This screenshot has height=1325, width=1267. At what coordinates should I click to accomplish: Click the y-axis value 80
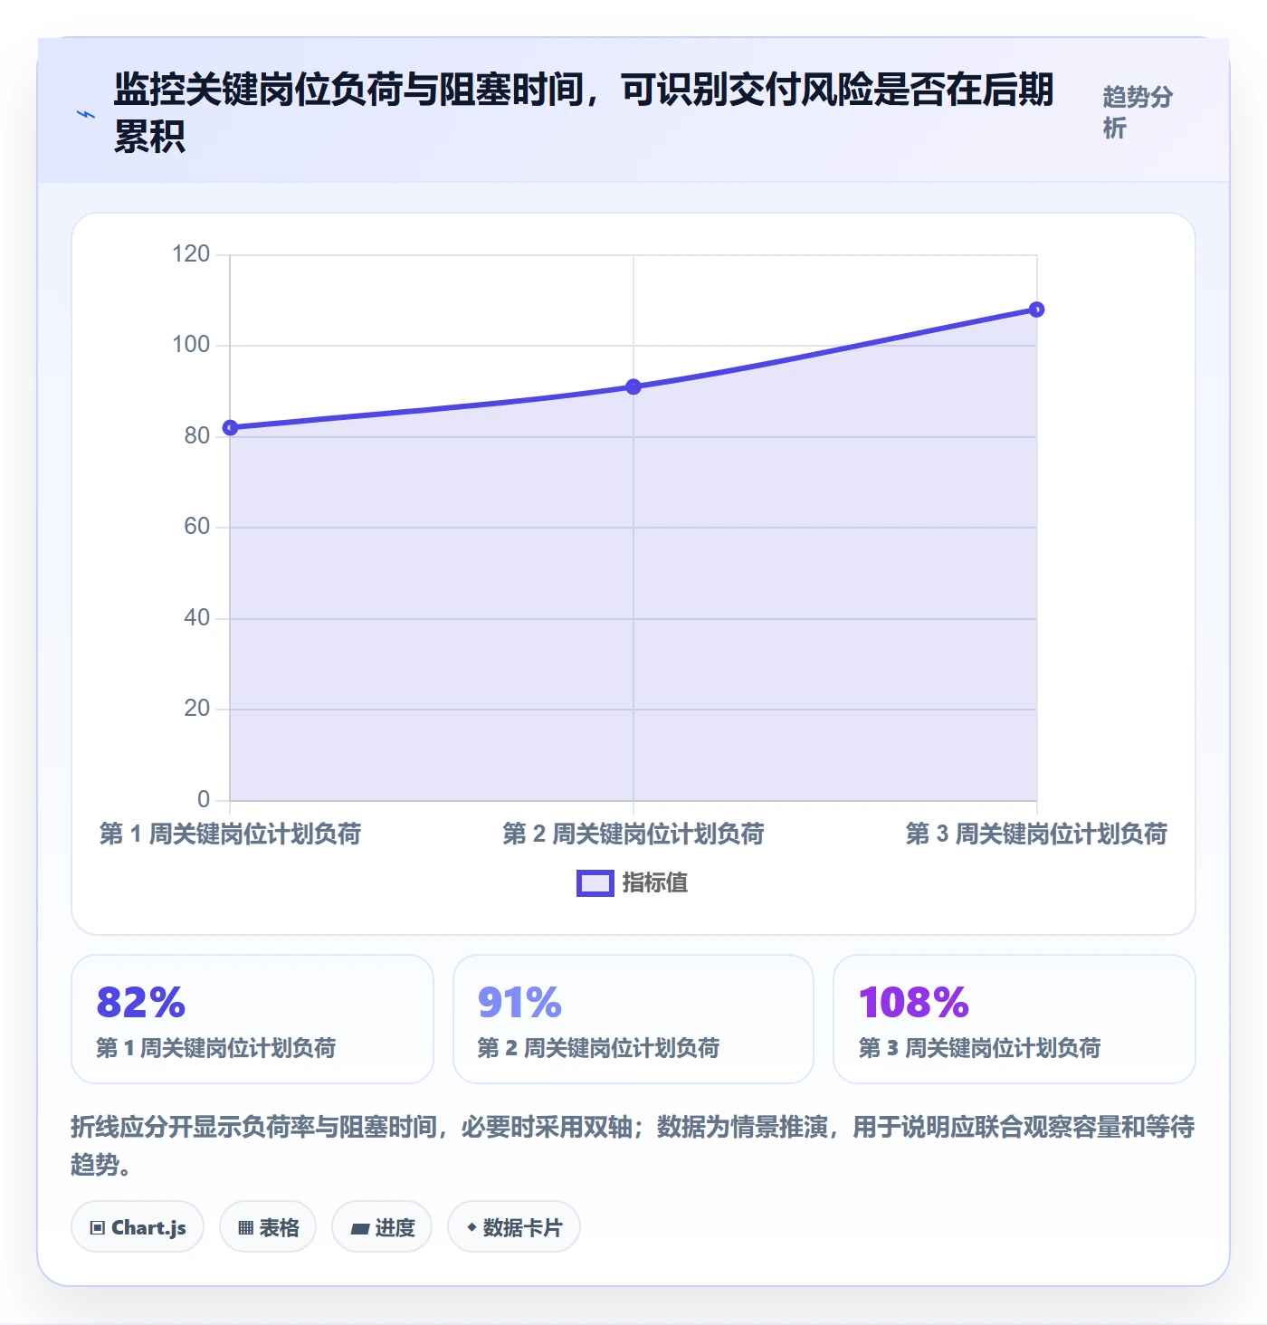coord(197,436)
